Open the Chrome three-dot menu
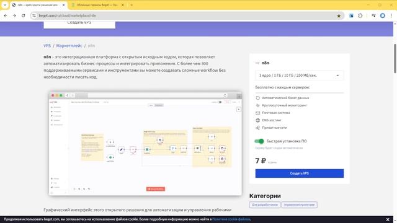The width and height of the screenshot is (397, 223). [391, 15]
